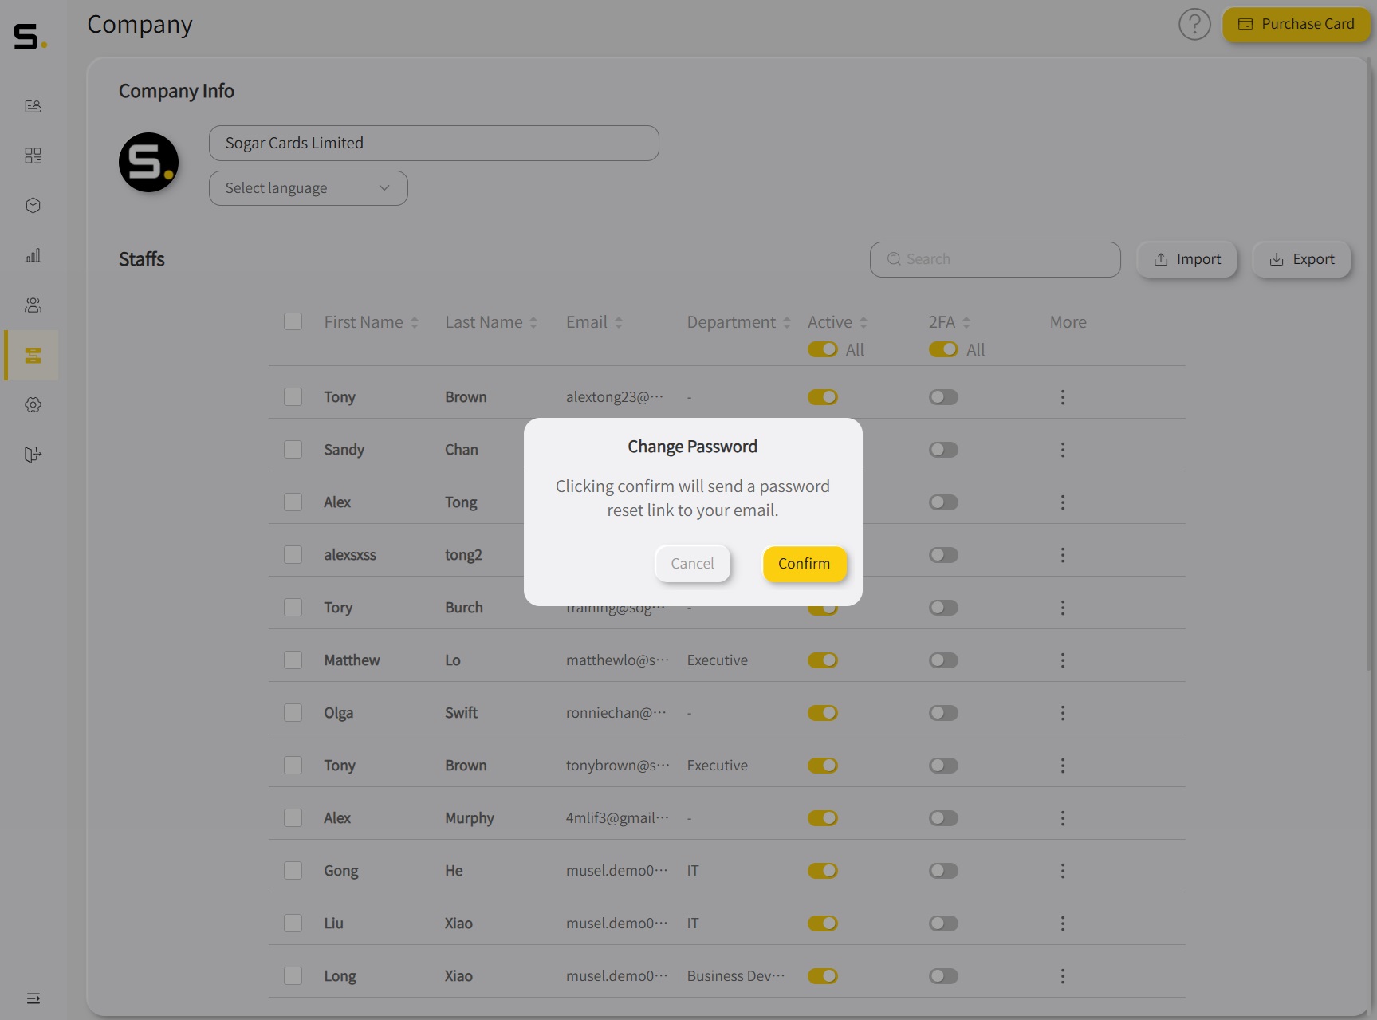Screen dimensions: 1377x1020
Task: Open the hexagon product sidebar icon
Action: pos(33,206)
